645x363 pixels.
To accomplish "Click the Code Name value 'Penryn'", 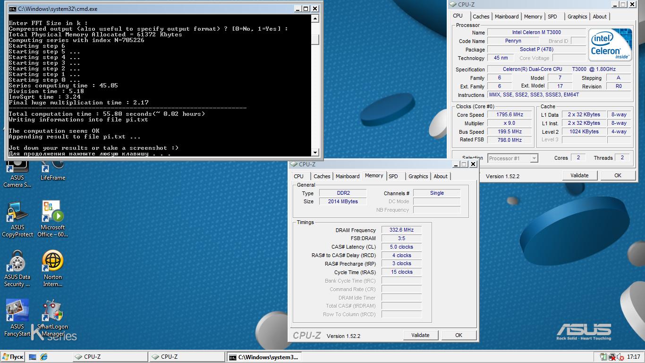I will coord(513,41).
